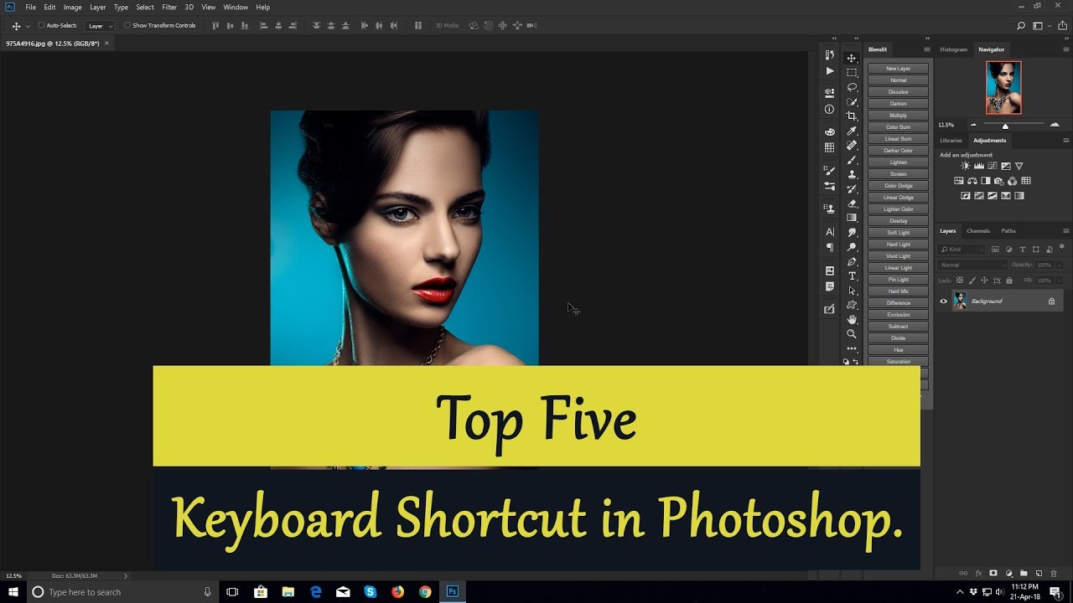
Task: Toggle lock transparent pixels
Action: (x=960, y=280)
